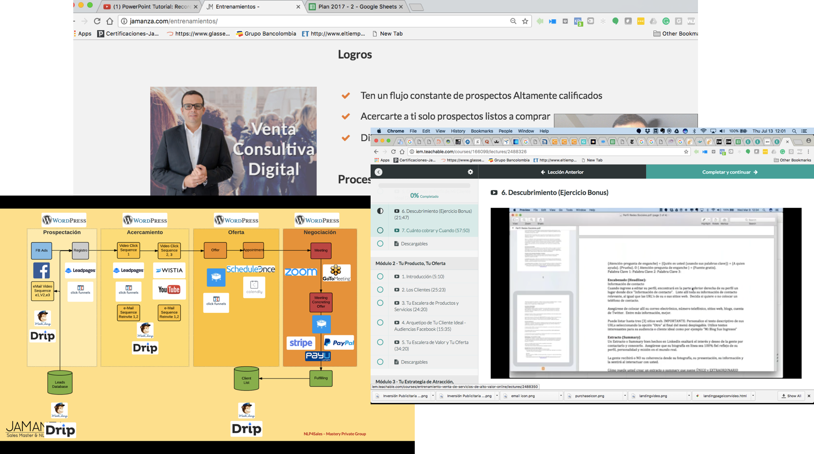Go to 'Lección Anterior'

click(x=562, y=172)
